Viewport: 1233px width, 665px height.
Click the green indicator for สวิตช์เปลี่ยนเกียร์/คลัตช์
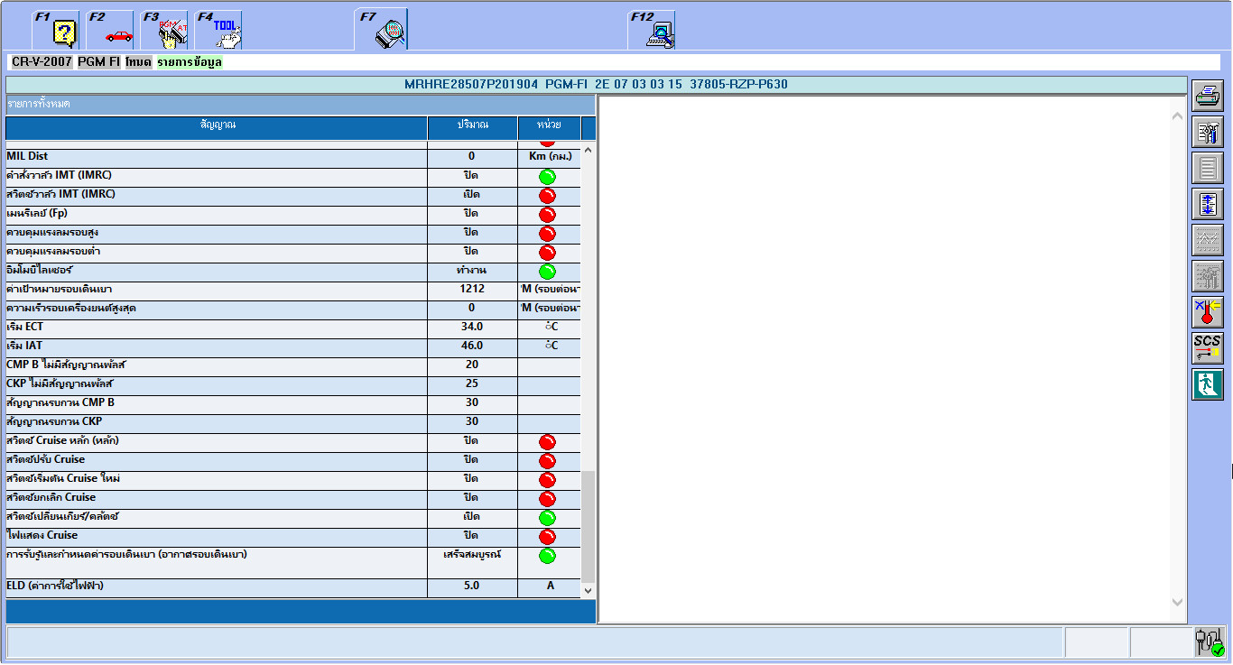(547, 518)
